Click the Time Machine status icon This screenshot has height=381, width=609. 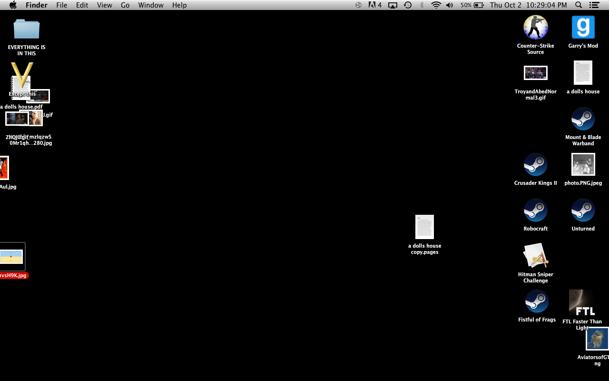pyautogui.click(x=408, y=5)
